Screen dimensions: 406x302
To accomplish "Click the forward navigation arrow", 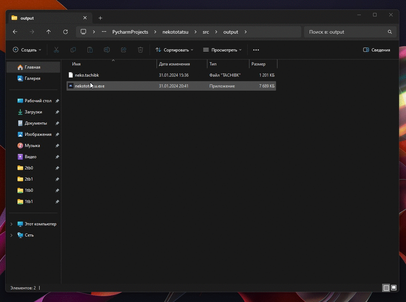I will click(32, 32).
